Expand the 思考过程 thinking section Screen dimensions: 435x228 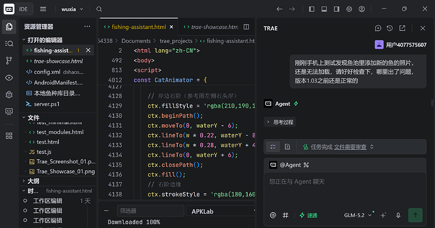click(x=280, y=122)
